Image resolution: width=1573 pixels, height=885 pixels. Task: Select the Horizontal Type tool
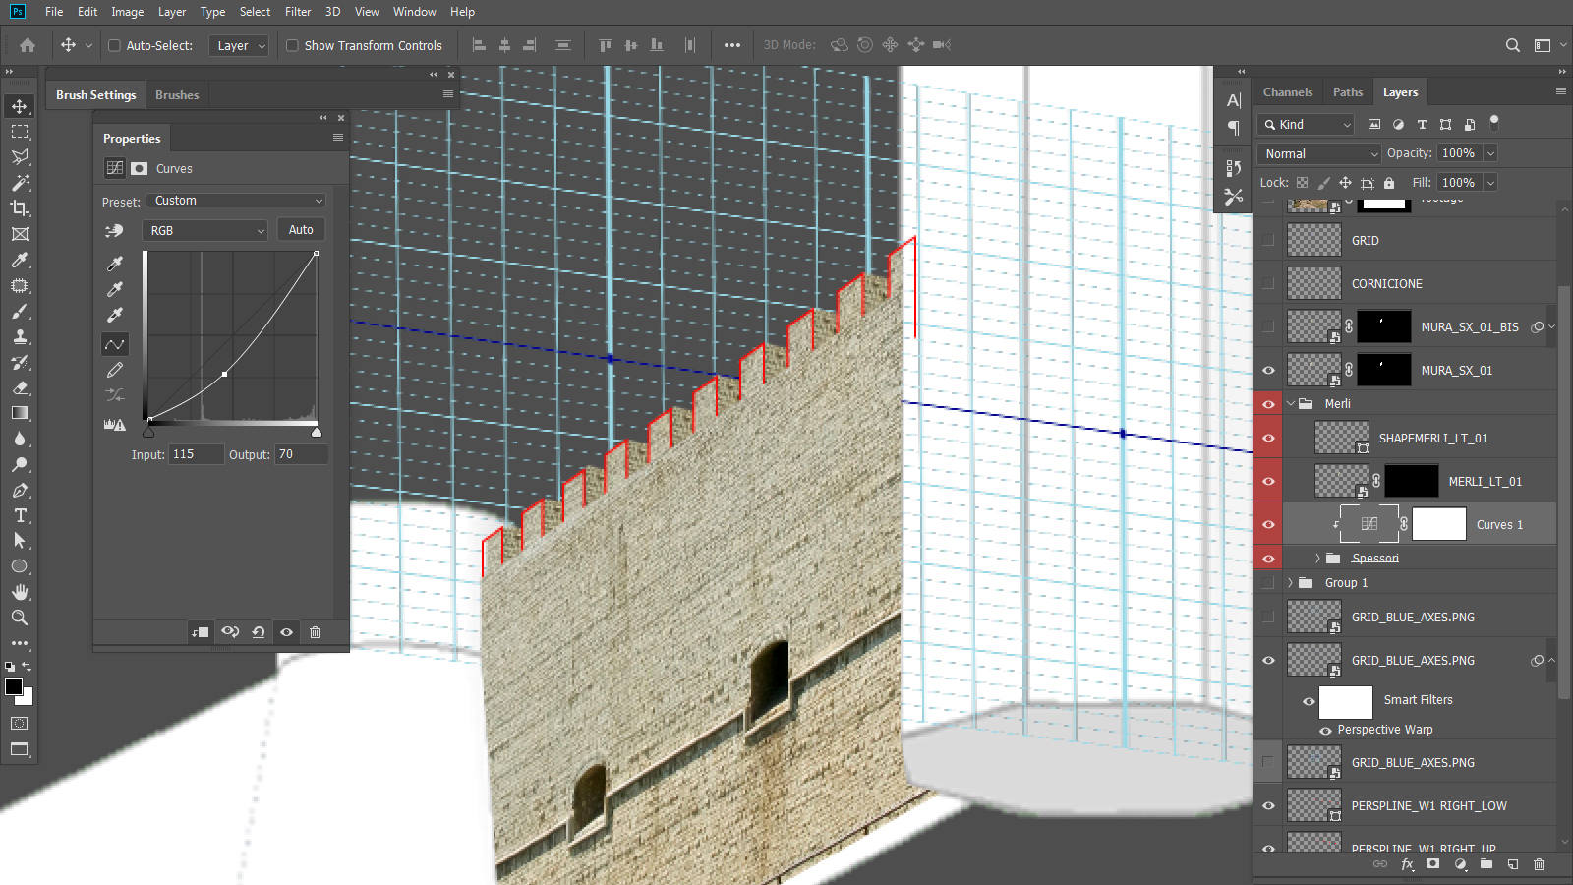tap(20, 515)
